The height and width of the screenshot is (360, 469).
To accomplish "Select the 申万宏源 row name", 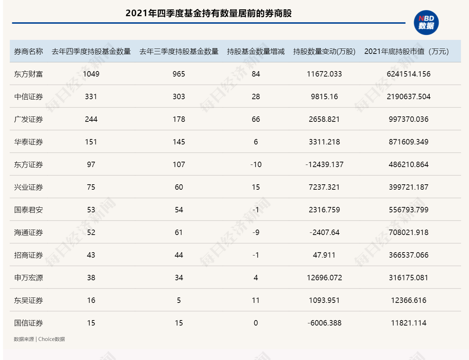I will coord(28,278).
